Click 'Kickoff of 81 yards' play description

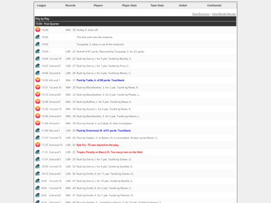pyautogui.click(x=110, y=52)
